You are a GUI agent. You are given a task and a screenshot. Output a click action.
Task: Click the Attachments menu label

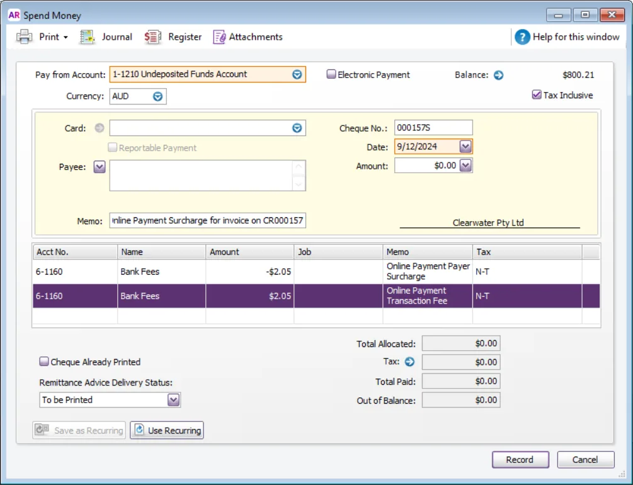click(256, 37)
